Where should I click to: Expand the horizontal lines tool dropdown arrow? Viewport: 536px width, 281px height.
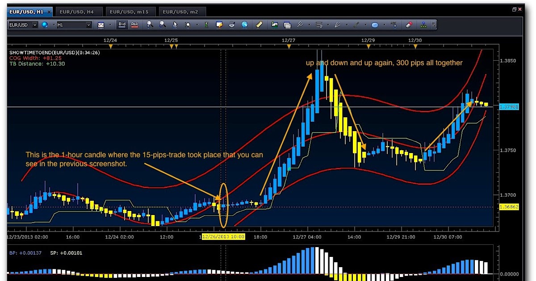(x=328, y=25)
